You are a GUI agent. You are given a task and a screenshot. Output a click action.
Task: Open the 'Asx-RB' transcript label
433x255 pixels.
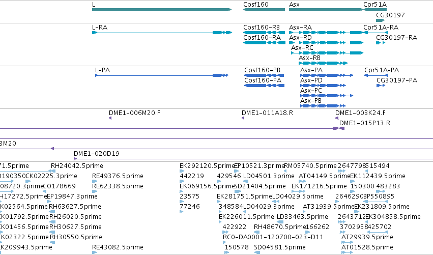[x=309, y=58]
